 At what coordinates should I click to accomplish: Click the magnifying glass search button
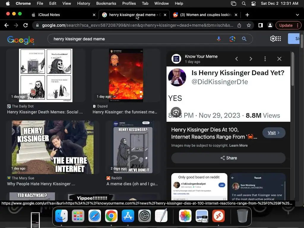tap(244, 39)
